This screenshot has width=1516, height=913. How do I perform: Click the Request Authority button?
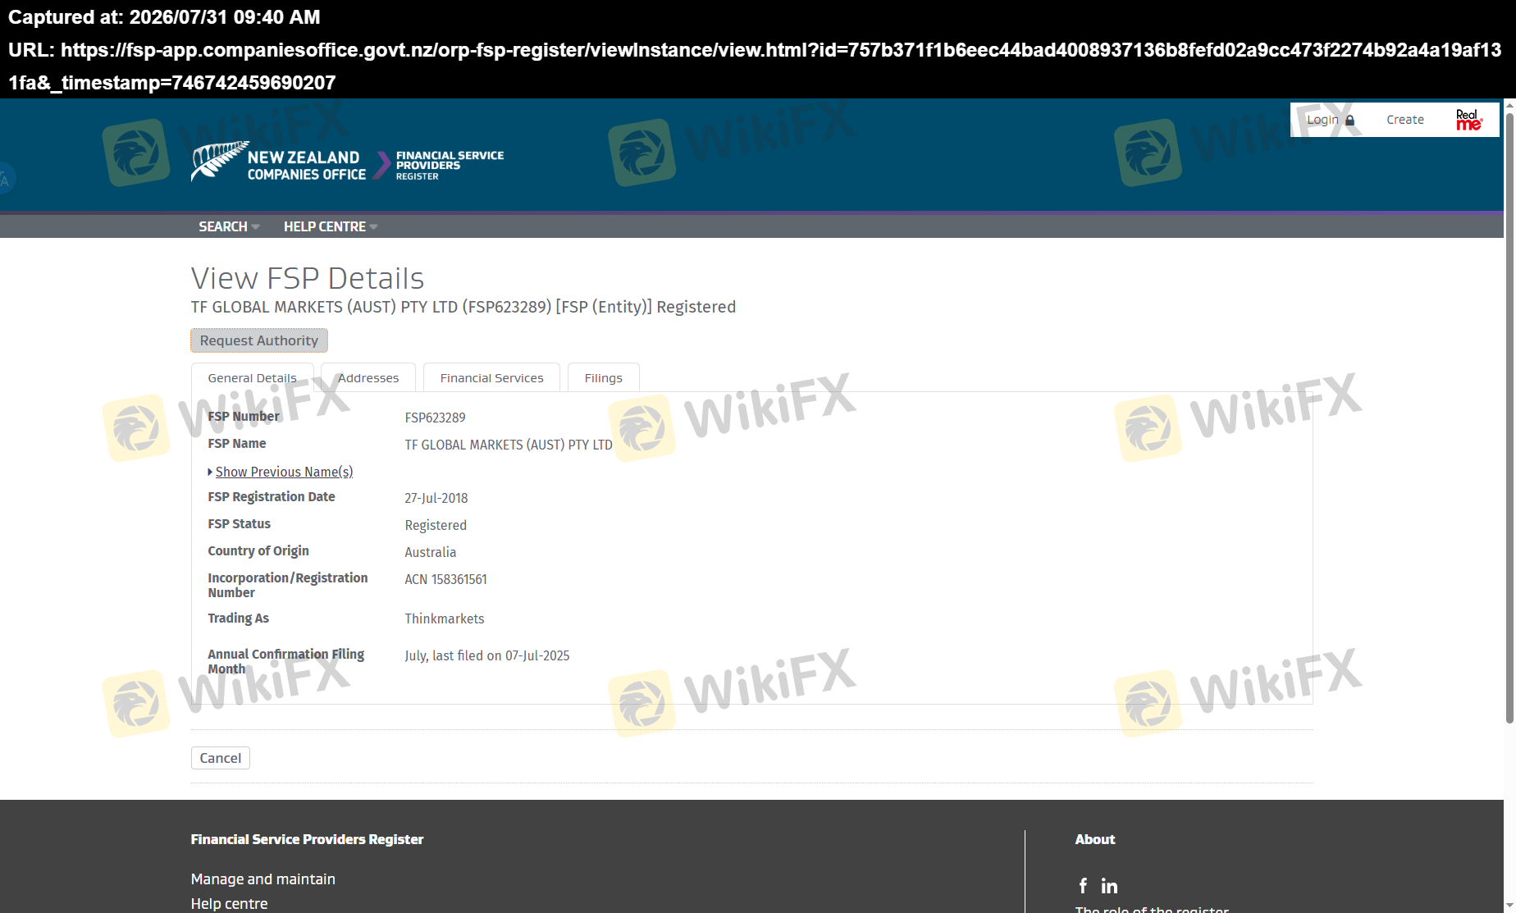[259, 340]
